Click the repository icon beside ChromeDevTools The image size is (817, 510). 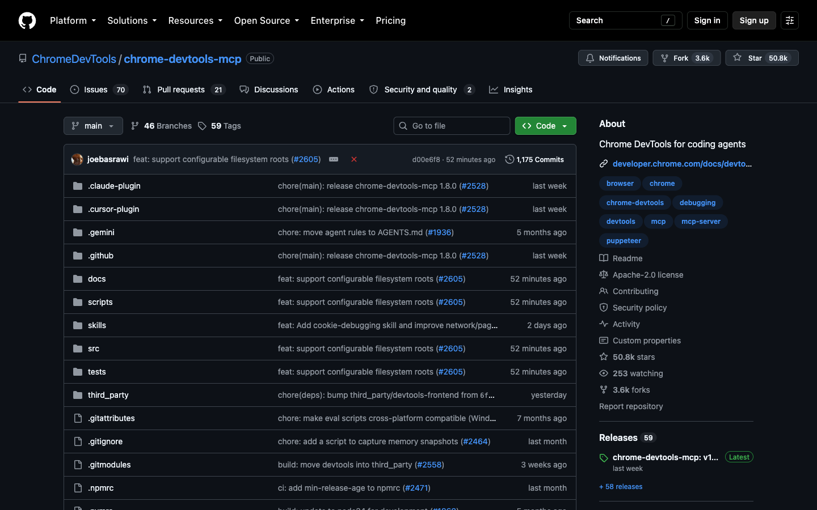(23, 58)
